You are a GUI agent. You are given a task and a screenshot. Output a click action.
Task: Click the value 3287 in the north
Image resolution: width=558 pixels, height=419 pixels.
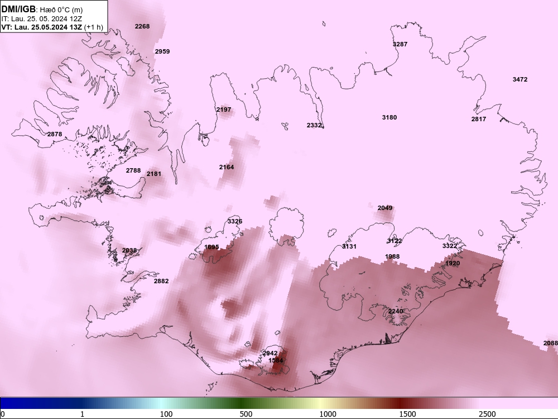[400, 44]
